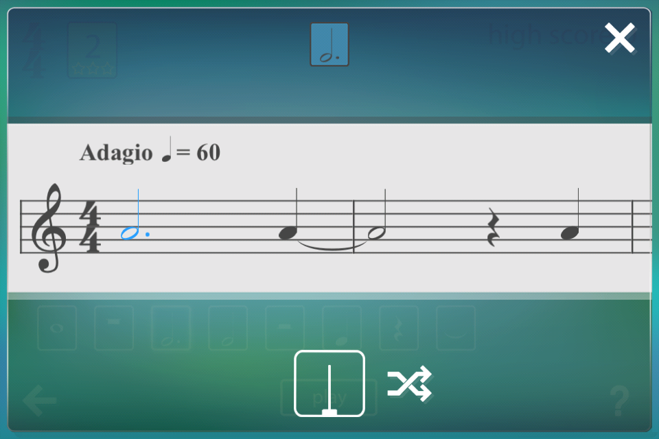Pick the faded tie palette tile
The width and height of the screenshot is (659, 439).
point(456,328)
